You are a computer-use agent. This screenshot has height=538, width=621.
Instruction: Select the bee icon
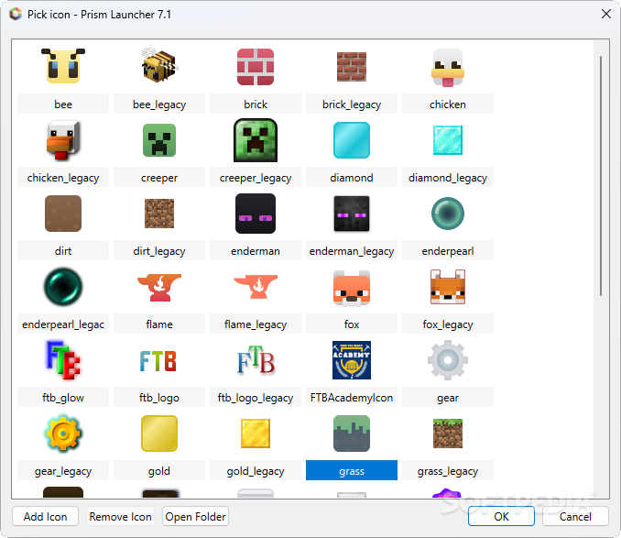coord(63,66)
